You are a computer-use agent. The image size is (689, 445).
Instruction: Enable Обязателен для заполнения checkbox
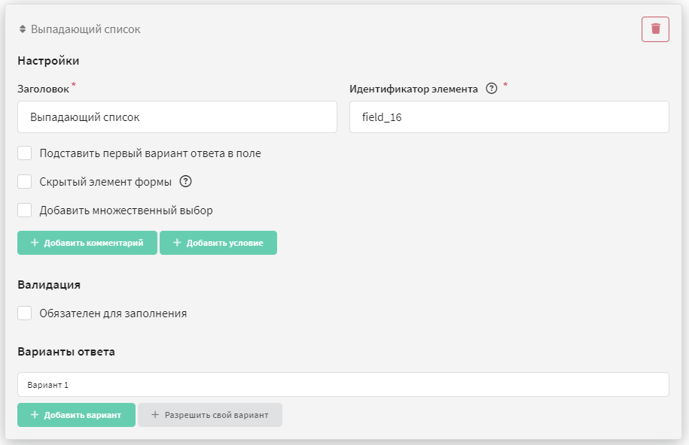point(25,313)
